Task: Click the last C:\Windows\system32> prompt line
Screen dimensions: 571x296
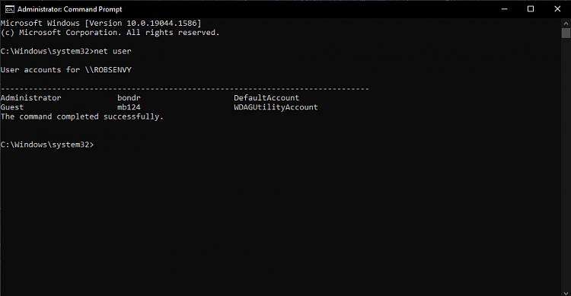Action: pyautogui.click(x=47, y=145)
